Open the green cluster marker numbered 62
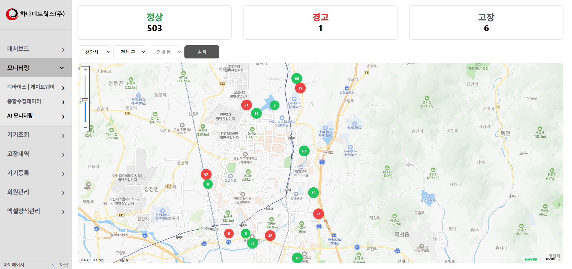 (x=304, y=151)
